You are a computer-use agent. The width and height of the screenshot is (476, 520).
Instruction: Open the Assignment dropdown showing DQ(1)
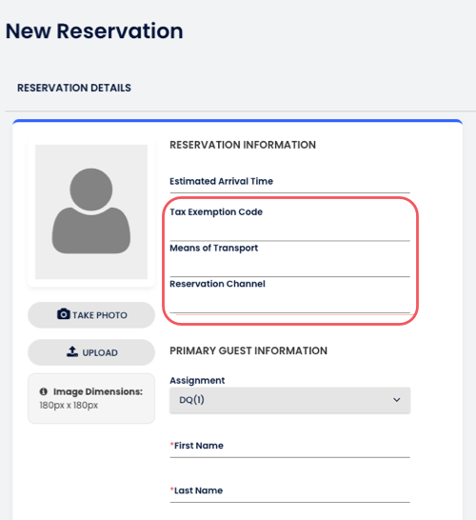(x=289, y=400)
